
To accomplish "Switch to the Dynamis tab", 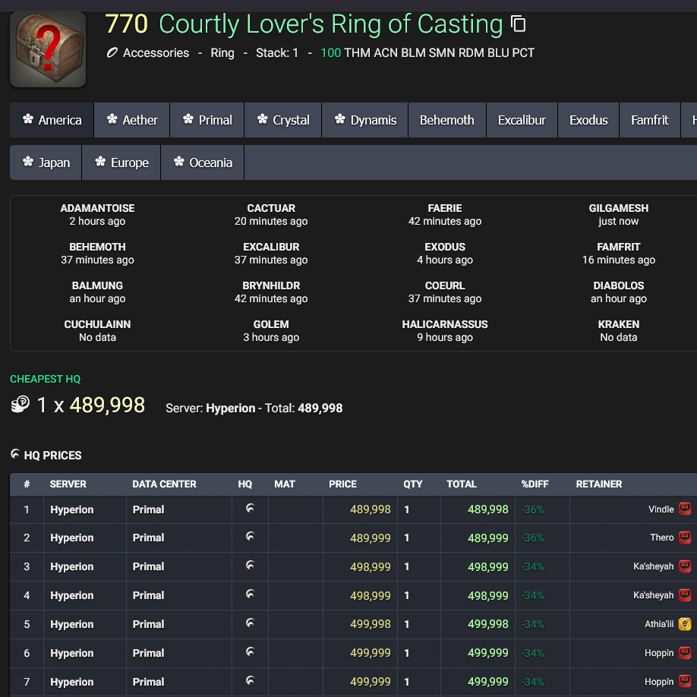I will (x=365, y=120).
